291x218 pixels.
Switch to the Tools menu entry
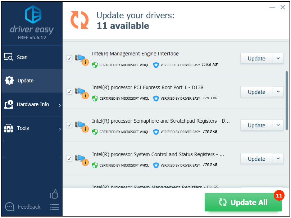click(23, 128)
